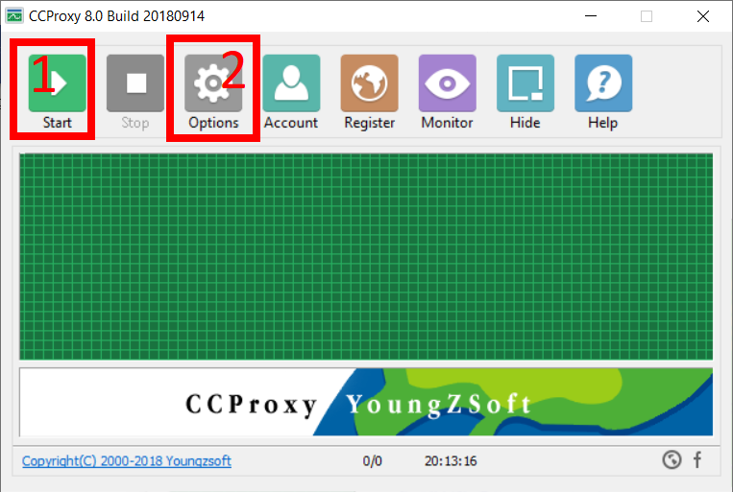733x492 pixels.
Task: Minimize the CCProxy window
Action: coord(591,16)
